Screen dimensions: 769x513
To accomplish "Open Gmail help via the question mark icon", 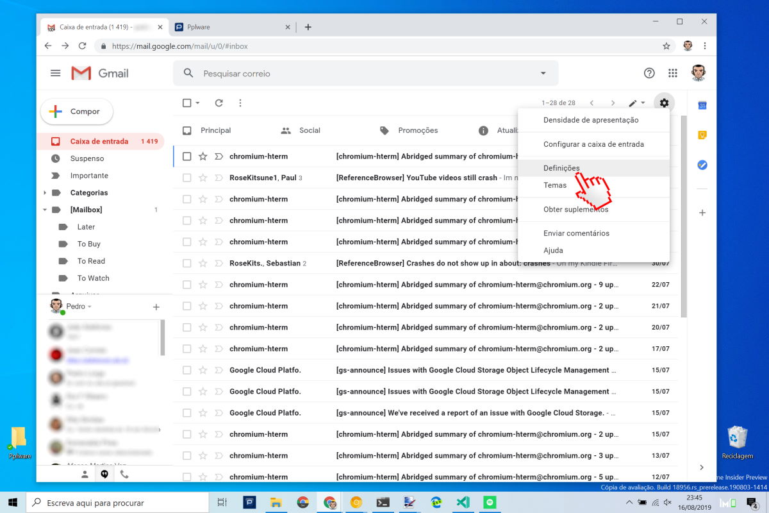I will coord(649,73).
